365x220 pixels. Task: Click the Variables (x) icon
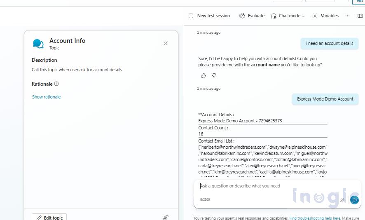[x=315, y=16]
